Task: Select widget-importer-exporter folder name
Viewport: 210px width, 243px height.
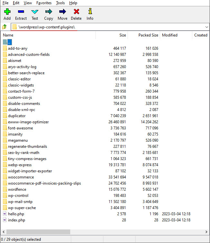Action: [x=30, y=171]
